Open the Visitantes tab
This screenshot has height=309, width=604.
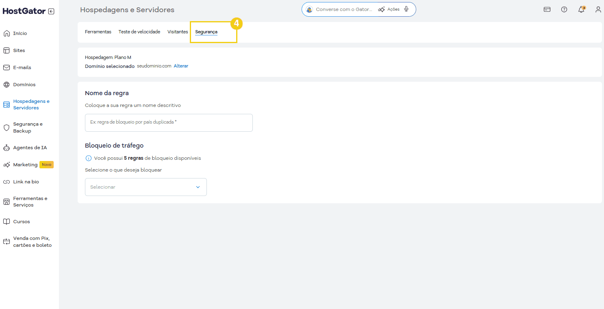tap(178, 31)
